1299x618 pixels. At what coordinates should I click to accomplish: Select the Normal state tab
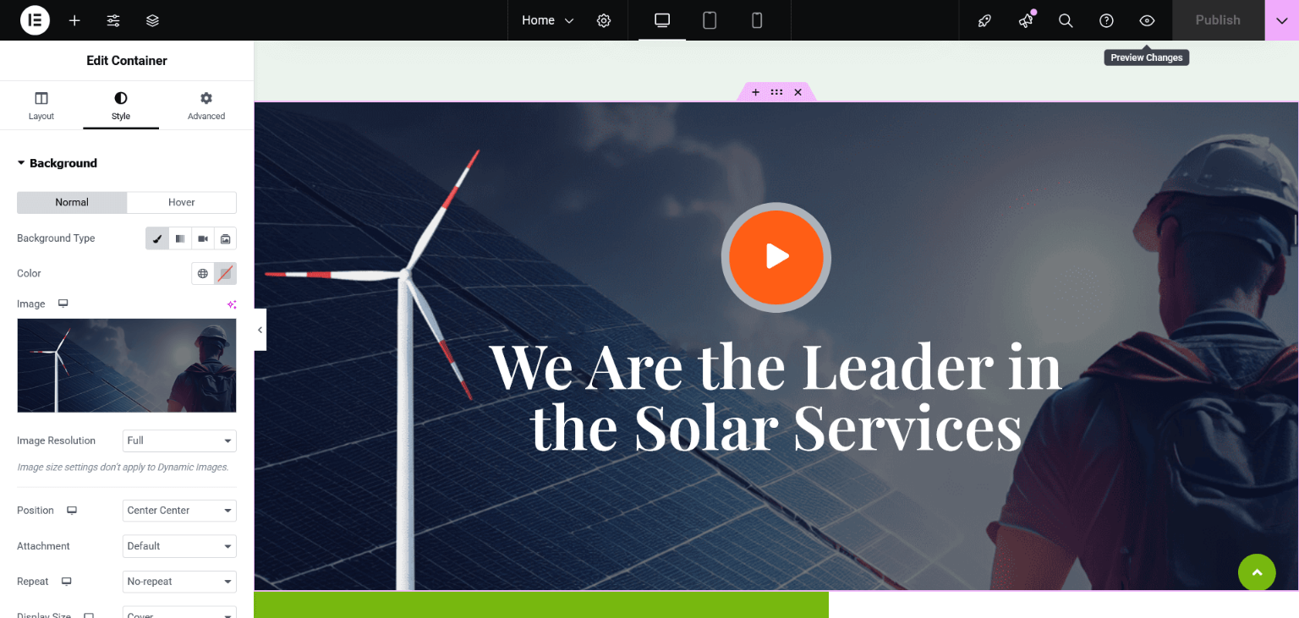72,202
